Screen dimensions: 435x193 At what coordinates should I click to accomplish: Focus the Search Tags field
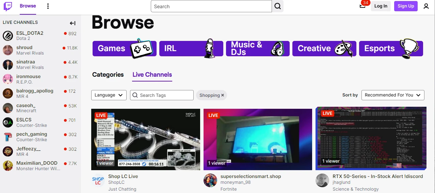(162, 95)
